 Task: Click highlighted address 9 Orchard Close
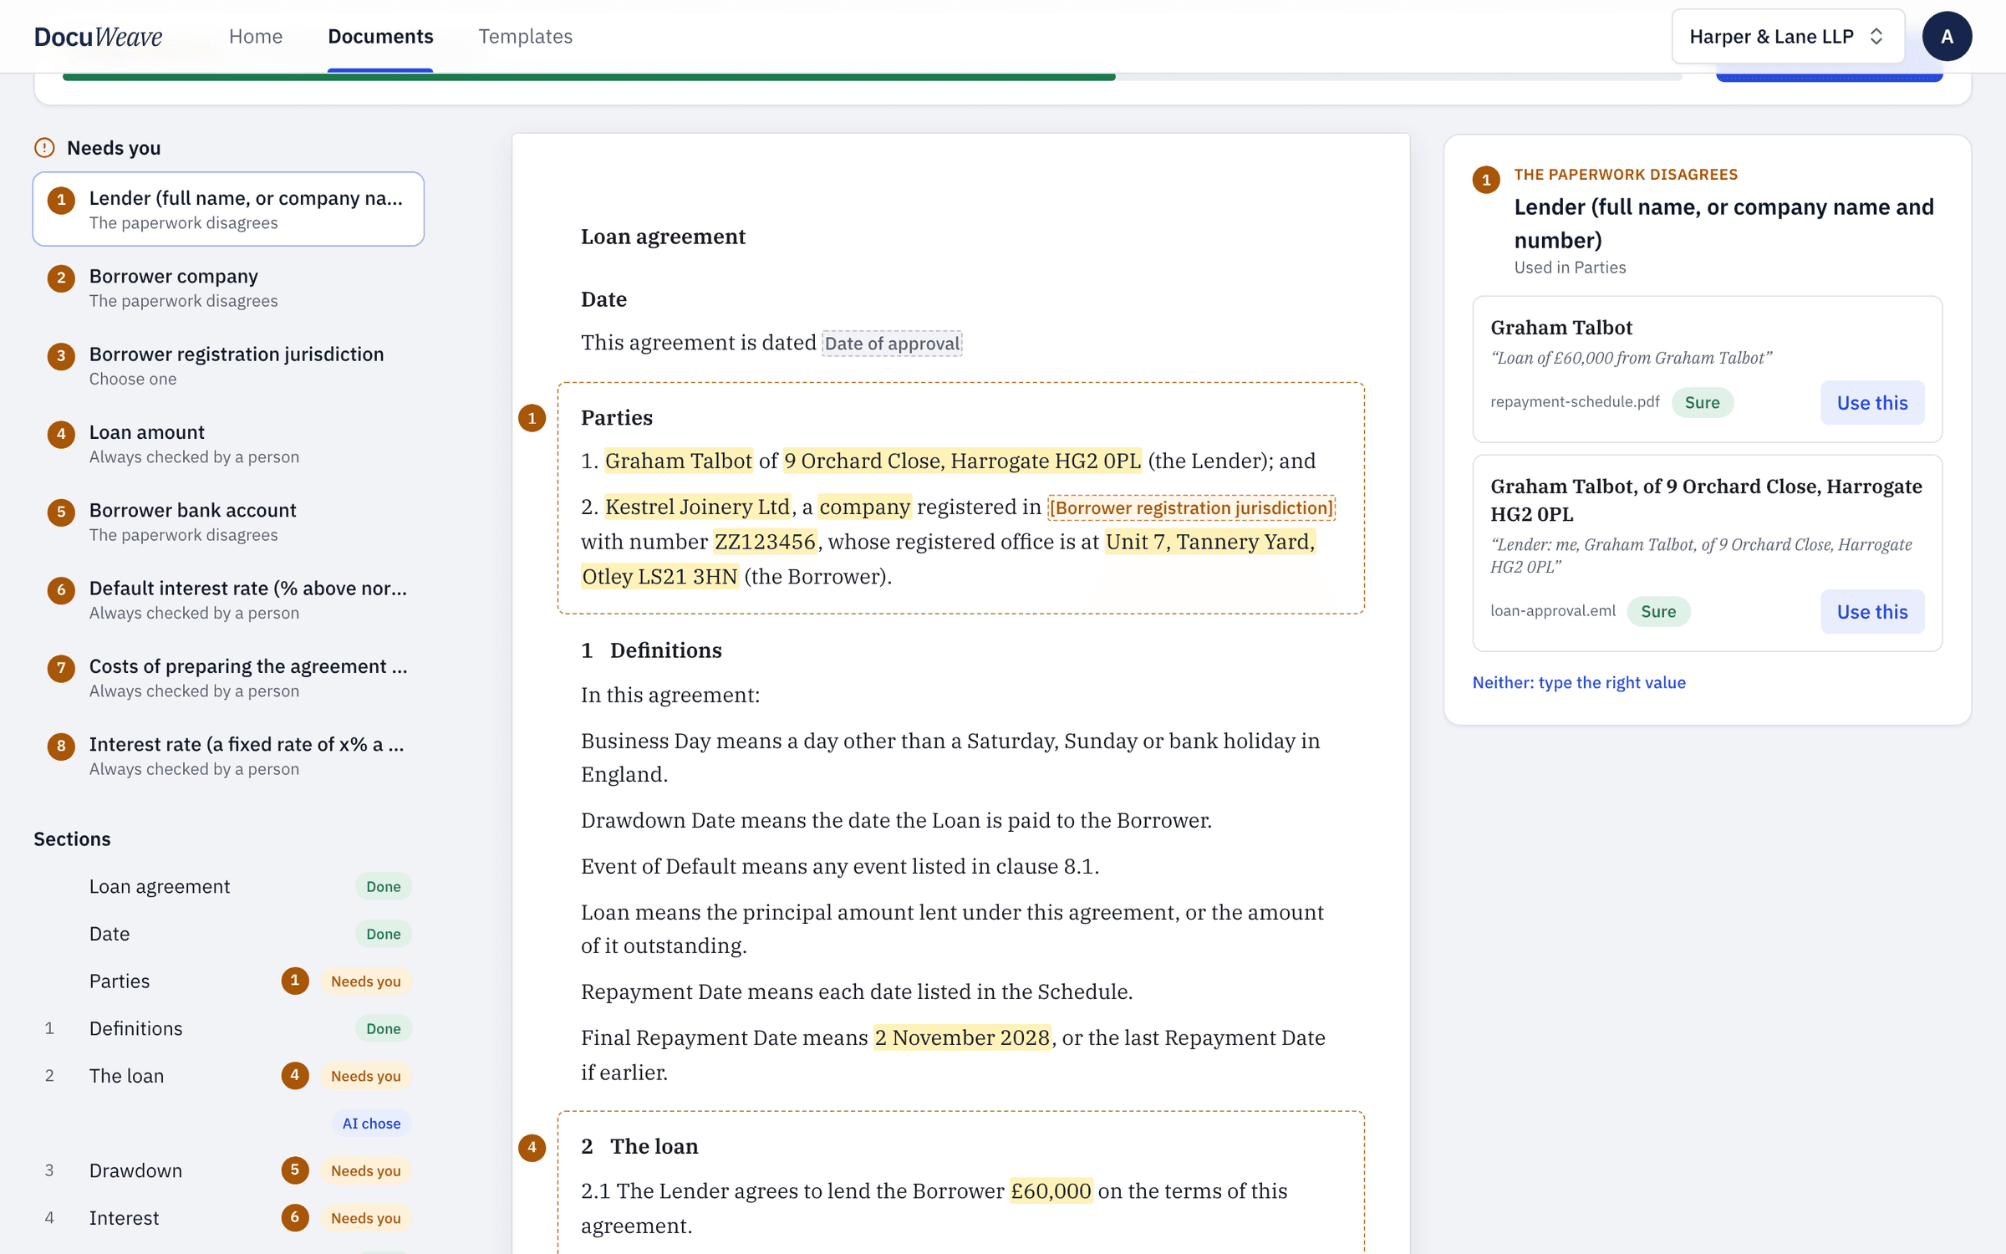[x=962, y=461]
